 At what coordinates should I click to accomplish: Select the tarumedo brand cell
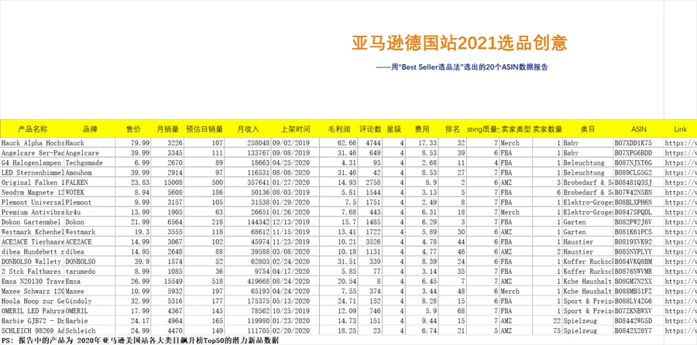tap(90, 272)
